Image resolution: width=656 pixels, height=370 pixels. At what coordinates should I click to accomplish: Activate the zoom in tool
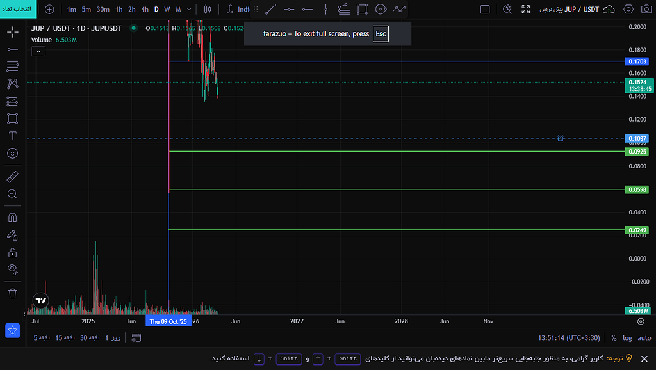point(13,194)
